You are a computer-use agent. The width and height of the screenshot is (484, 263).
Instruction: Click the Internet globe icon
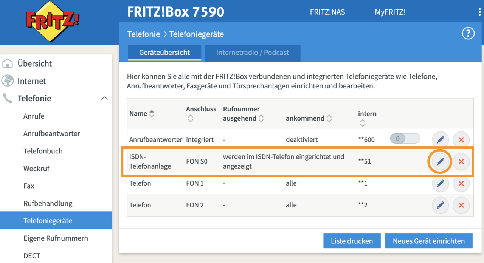8,81
